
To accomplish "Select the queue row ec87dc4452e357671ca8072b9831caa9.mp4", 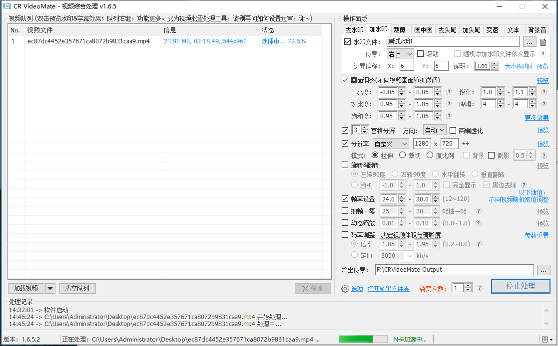I will click(166, 41).
